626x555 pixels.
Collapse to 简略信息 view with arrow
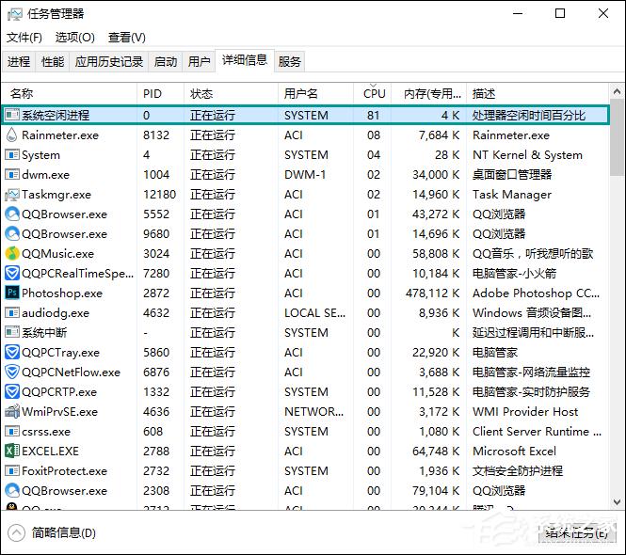(x=16, y=532)
